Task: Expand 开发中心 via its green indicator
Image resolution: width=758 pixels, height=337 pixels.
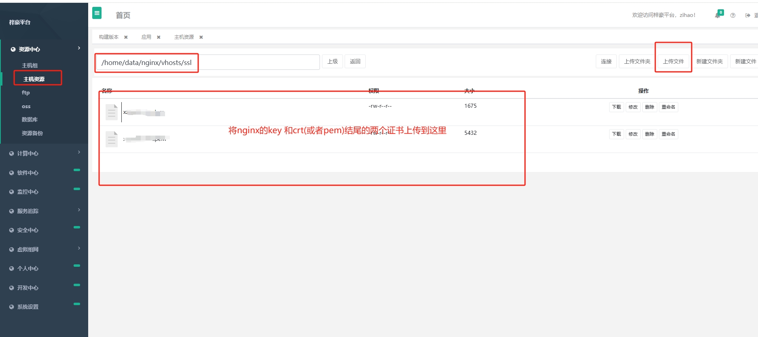Action: tap(77, 285)
